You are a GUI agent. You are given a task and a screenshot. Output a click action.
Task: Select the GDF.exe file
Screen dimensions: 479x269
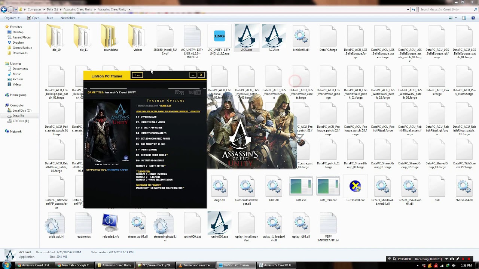tap(301, 189)
